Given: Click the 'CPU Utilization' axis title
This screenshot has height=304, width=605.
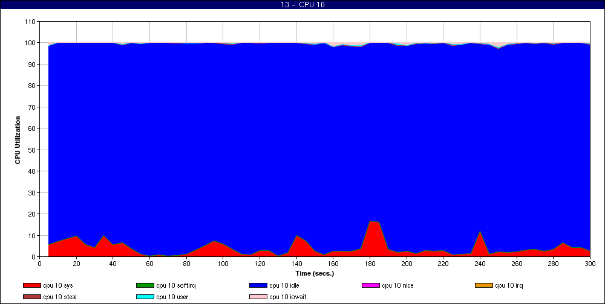Looking at the screenshot, I should pyautogui.click(x=18, y=140).
